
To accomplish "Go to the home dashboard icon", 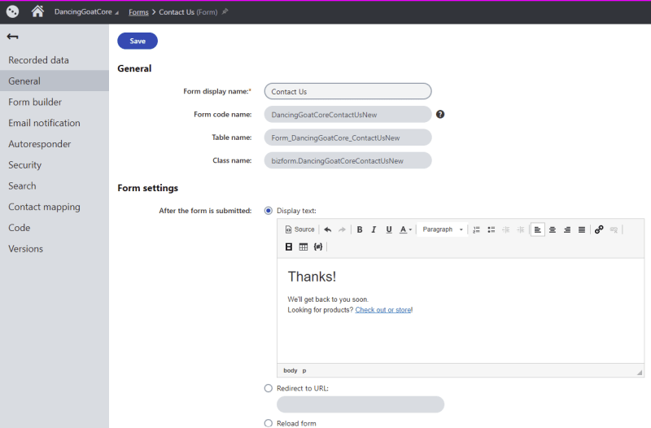I will click(x=37, y=11).
